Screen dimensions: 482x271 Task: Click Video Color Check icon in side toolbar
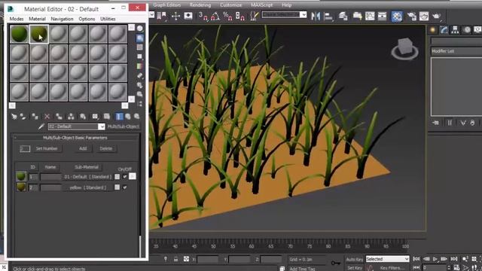click(x=140, y=66)
